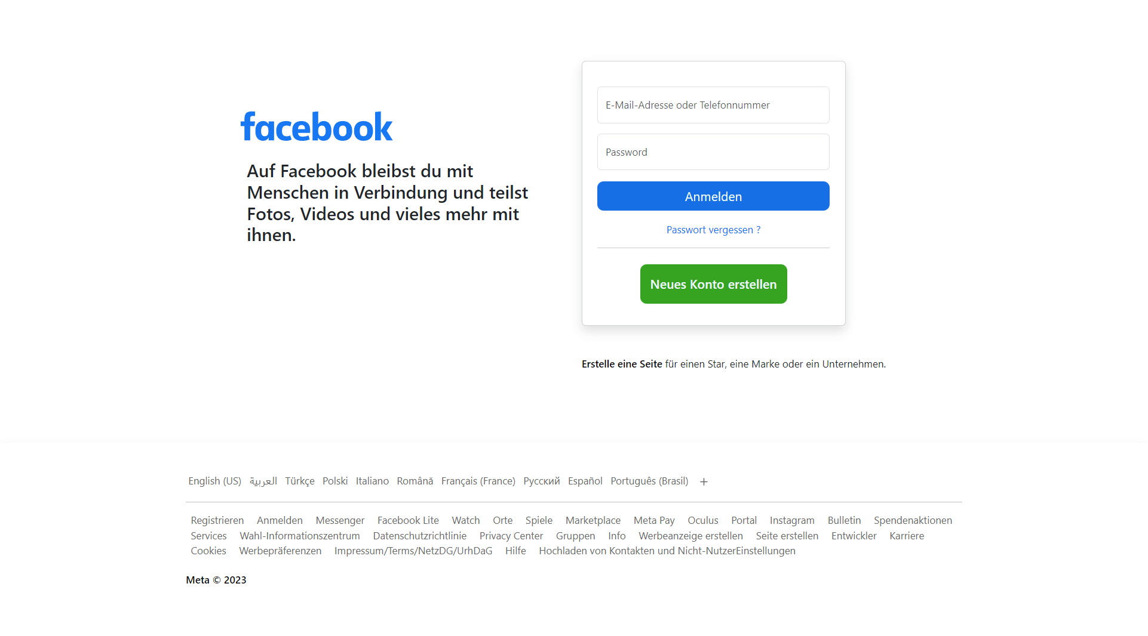Open the Messenger footer link
1148x636 pixels.
pyautogui.click(x=340, y=520)
